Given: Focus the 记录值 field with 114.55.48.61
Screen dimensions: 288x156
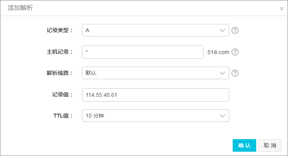Looking at the screenshot, I should 155,95.
